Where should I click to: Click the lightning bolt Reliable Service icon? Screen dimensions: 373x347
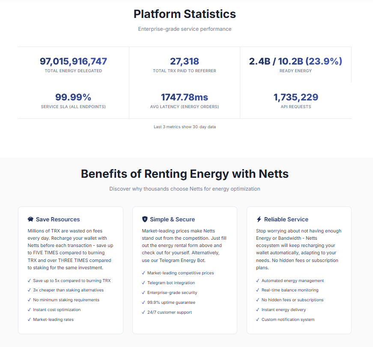coord(259,219)
